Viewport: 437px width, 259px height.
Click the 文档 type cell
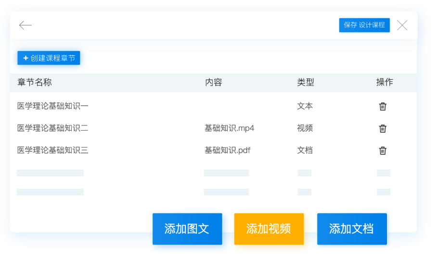coord(305,150)
